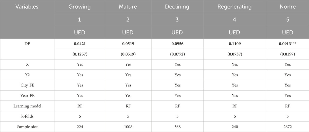Select the City FE row label
Image resolution: width=309 pixels, height=132 pixels.
(x=28, y=85)
